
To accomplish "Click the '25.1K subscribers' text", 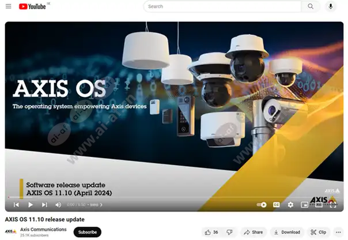I will [34, 235].
